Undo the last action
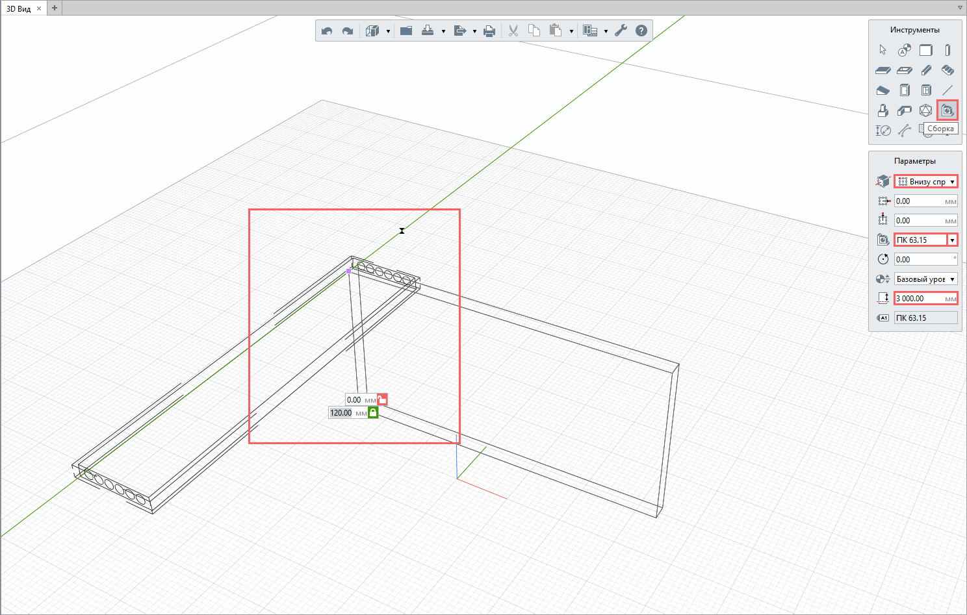 tap(327, 31)
